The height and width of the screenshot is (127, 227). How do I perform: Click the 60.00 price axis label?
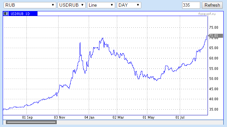[x=214, y=58]
